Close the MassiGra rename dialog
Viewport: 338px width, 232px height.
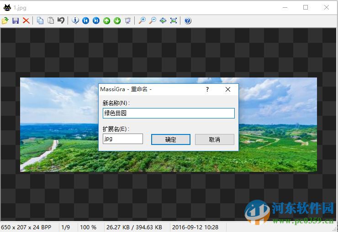point(228,89)
